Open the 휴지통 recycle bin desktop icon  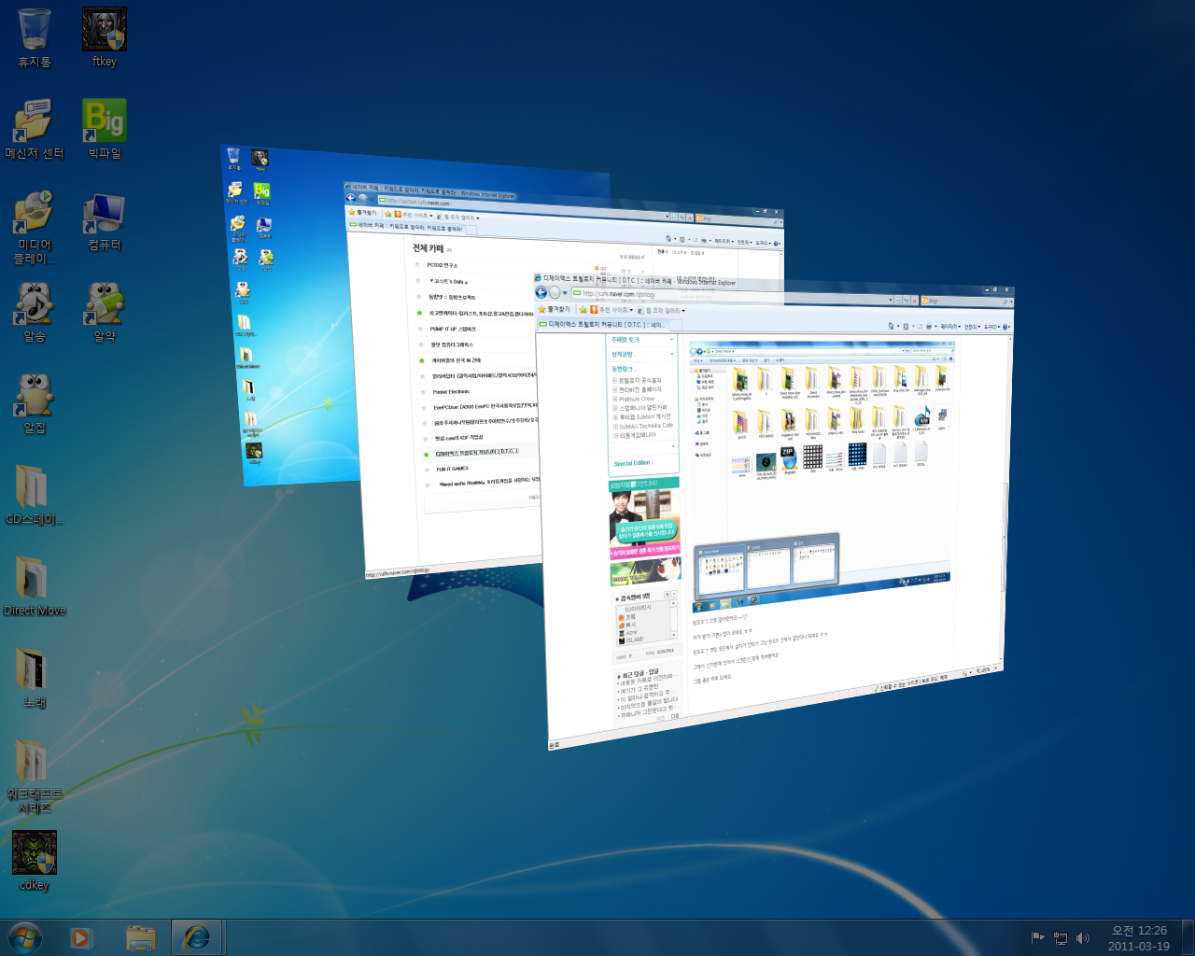tap(35, 39)
